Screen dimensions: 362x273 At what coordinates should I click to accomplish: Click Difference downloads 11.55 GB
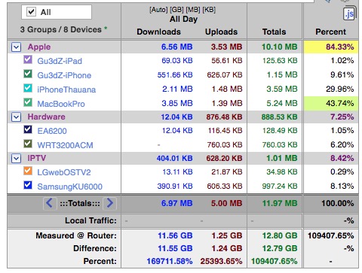pos(175,248)
